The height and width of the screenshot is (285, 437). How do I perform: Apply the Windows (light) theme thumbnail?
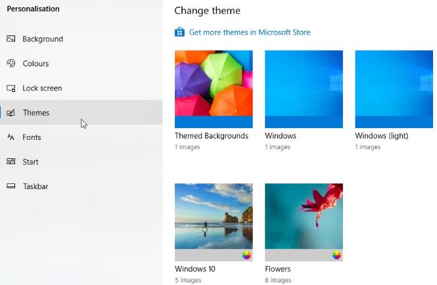pos(394,89)
